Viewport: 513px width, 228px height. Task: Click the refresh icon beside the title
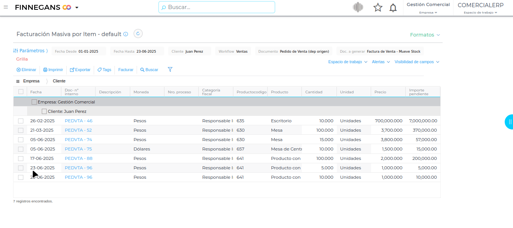(138, 34)
